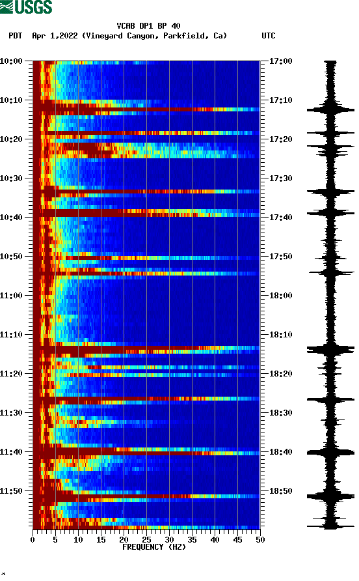The width and height of the screenshot is (359, 581).
Task: Click the '11:40' PDT time label
Action: [x=12, y=451]
